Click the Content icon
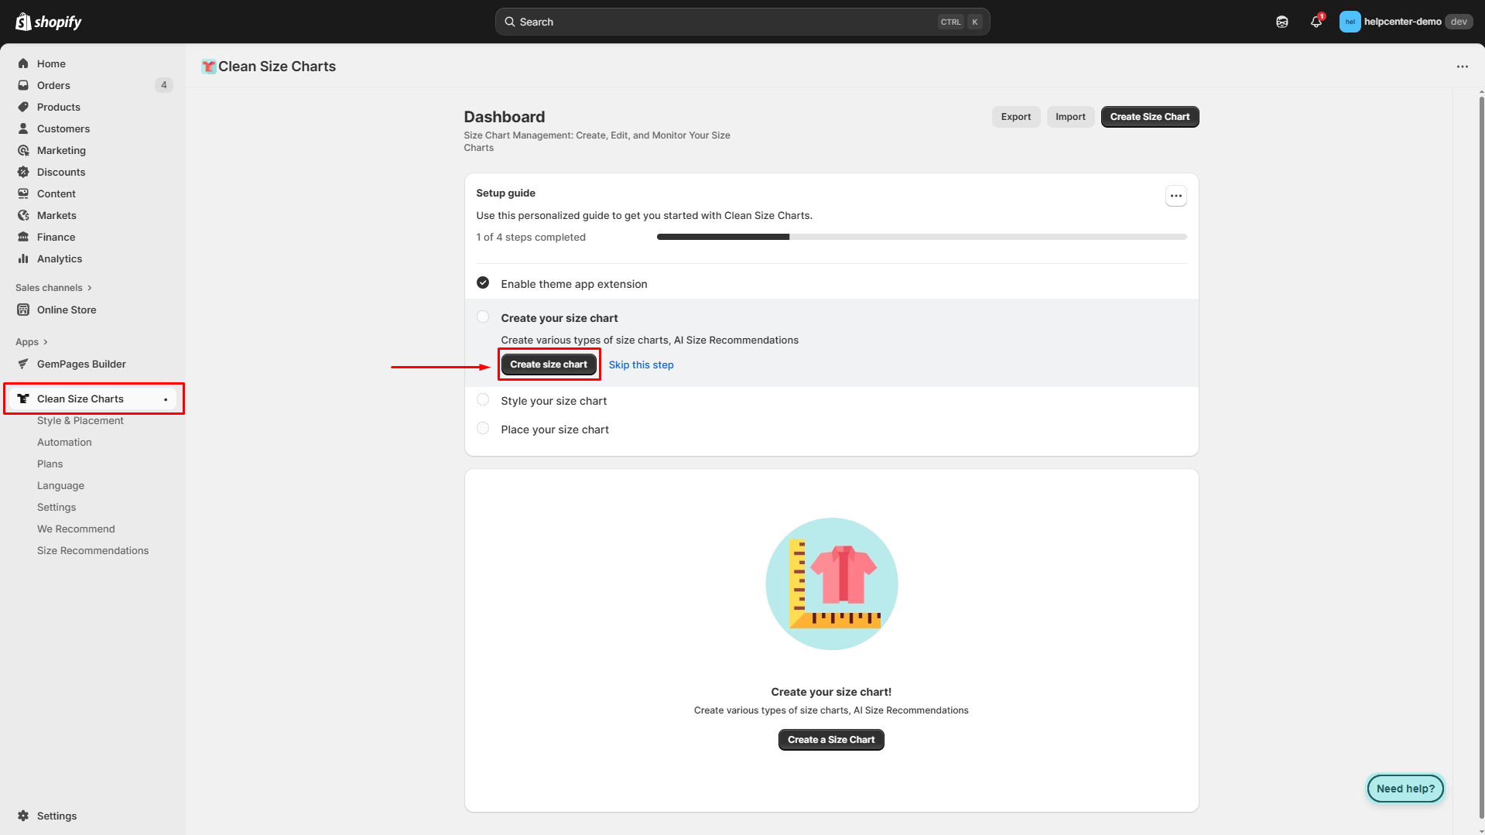The height and width of the screenshot is (835, 1485). [23, 193]
